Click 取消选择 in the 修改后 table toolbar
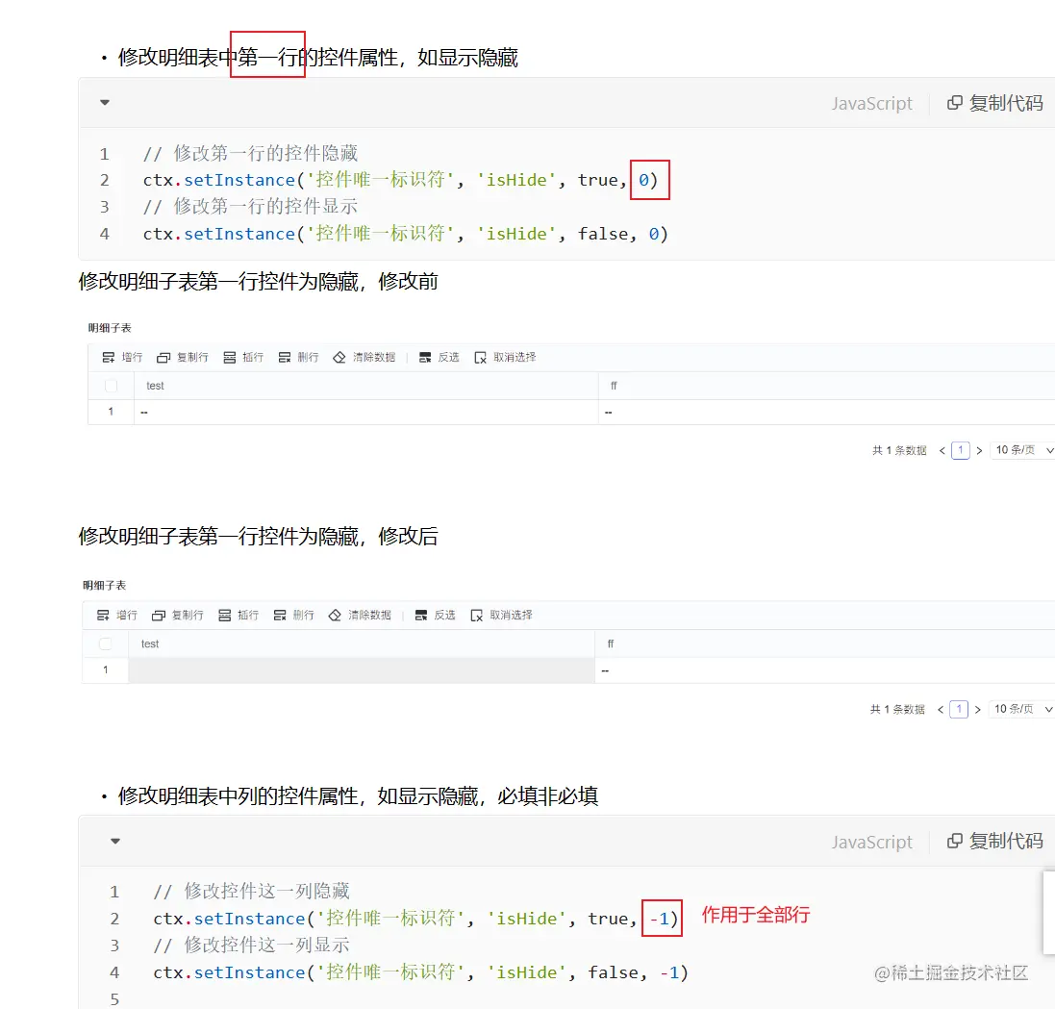Viewport: 1055px width, 1009px height. (x=501, y=616)
